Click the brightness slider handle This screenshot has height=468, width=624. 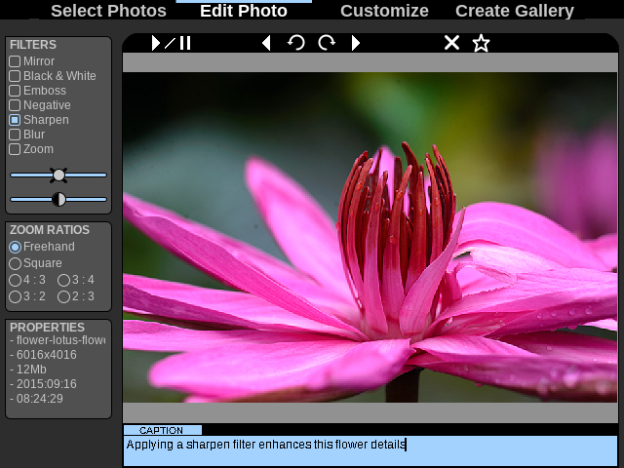tap(58, 175)
